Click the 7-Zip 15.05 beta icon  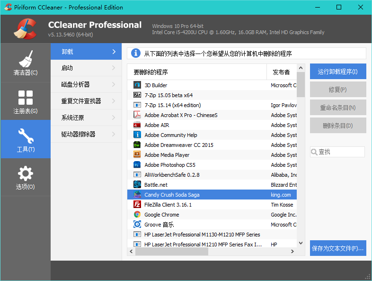pyautogui.click(x=137, y=95)
